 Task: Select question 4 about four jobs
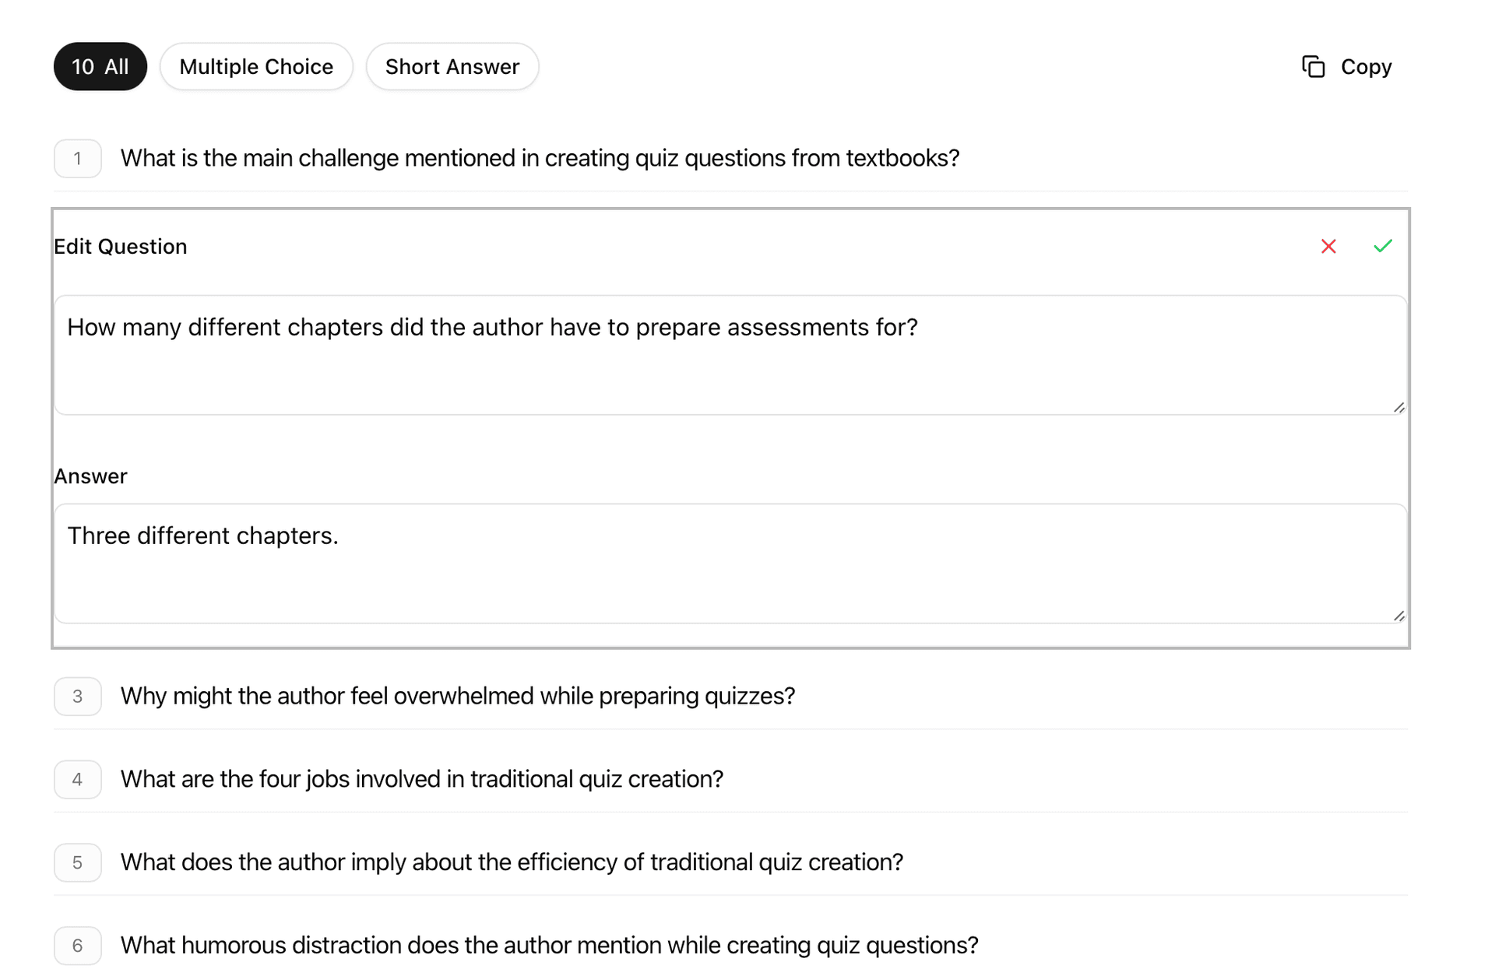coord(421,778)
